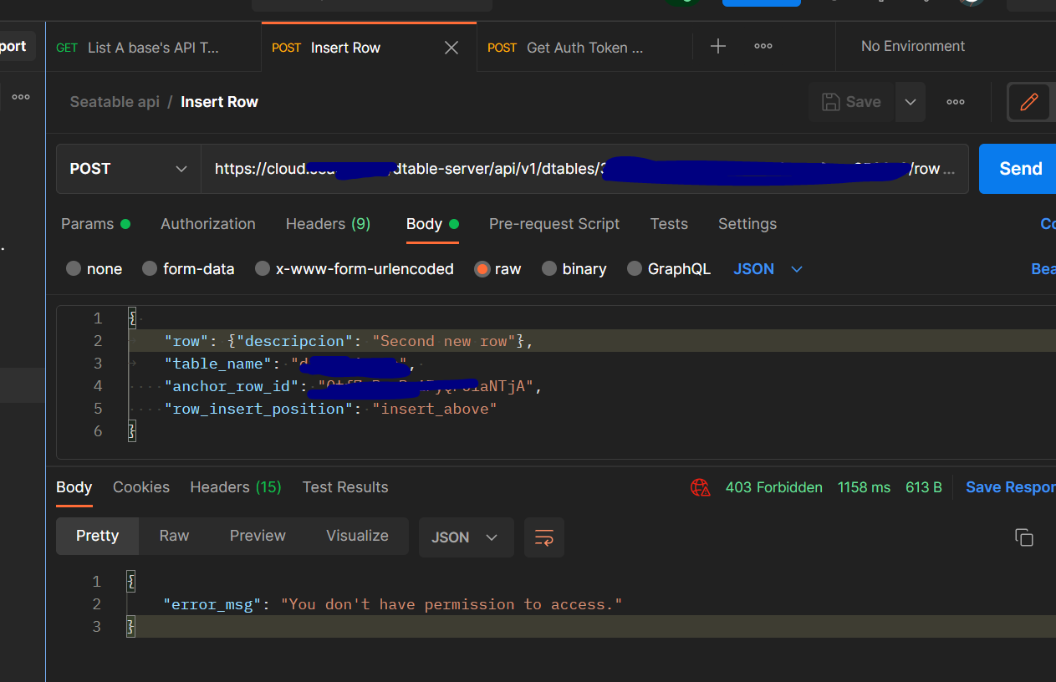Switch response view to Raw
Viewport: 1056px width, 682px height.
174,536
